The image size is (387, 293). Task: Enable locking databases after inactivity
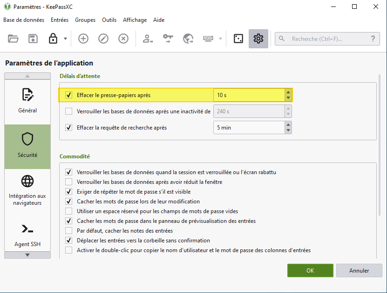(68, 111)
